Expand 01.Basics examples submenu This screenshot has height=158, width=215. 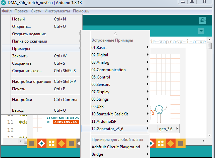tap(100, 48)
